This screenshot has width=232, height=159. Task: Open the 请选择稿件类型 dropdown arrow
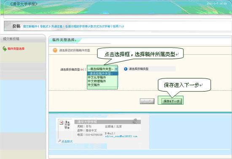click(x=116, y=69)
